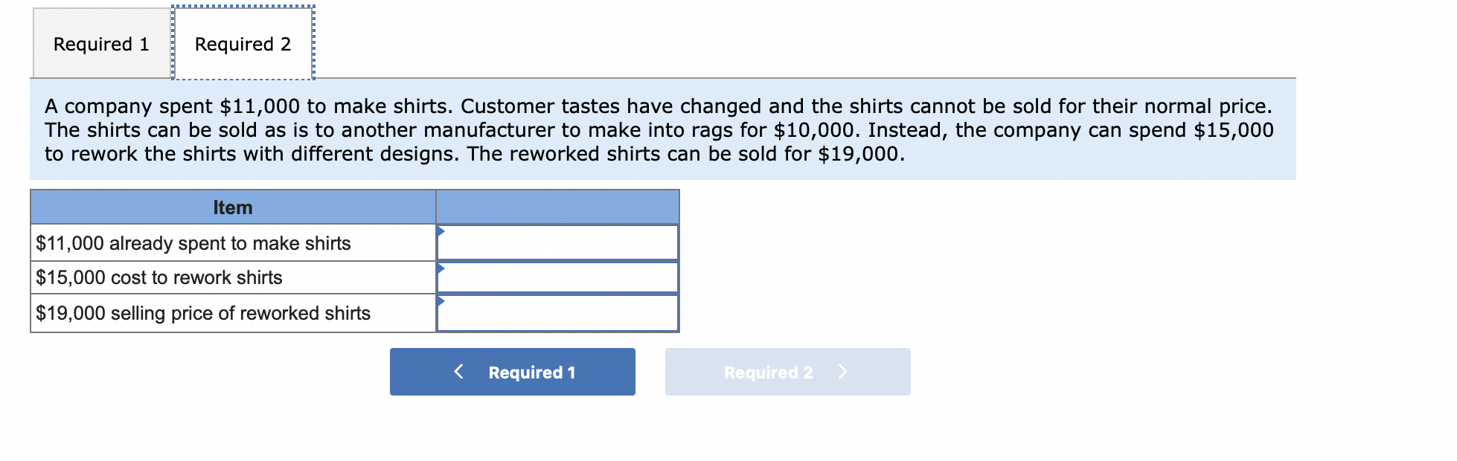
Task: Click the right chevron on the Required 2 button
Action: point(845,372)
